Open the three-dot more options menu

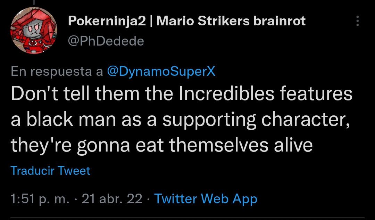click(358, 22)
